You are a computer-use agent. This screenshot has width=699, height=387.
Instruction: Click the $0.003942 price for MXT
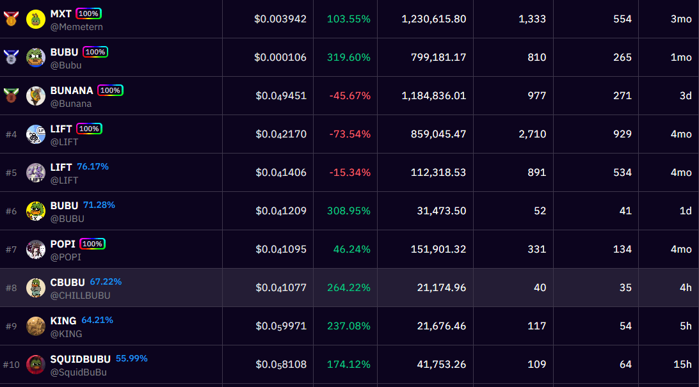(x=280, y=19)
